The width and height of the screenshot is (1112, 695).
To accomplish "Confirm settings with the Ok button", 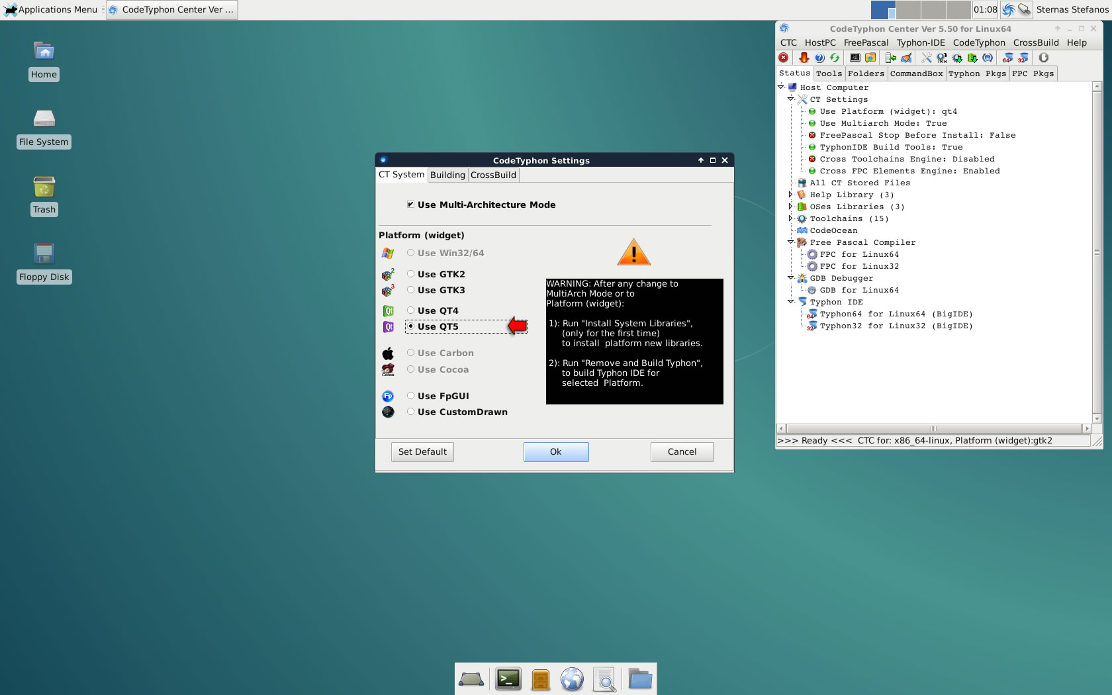I will [x=556, y=452].
